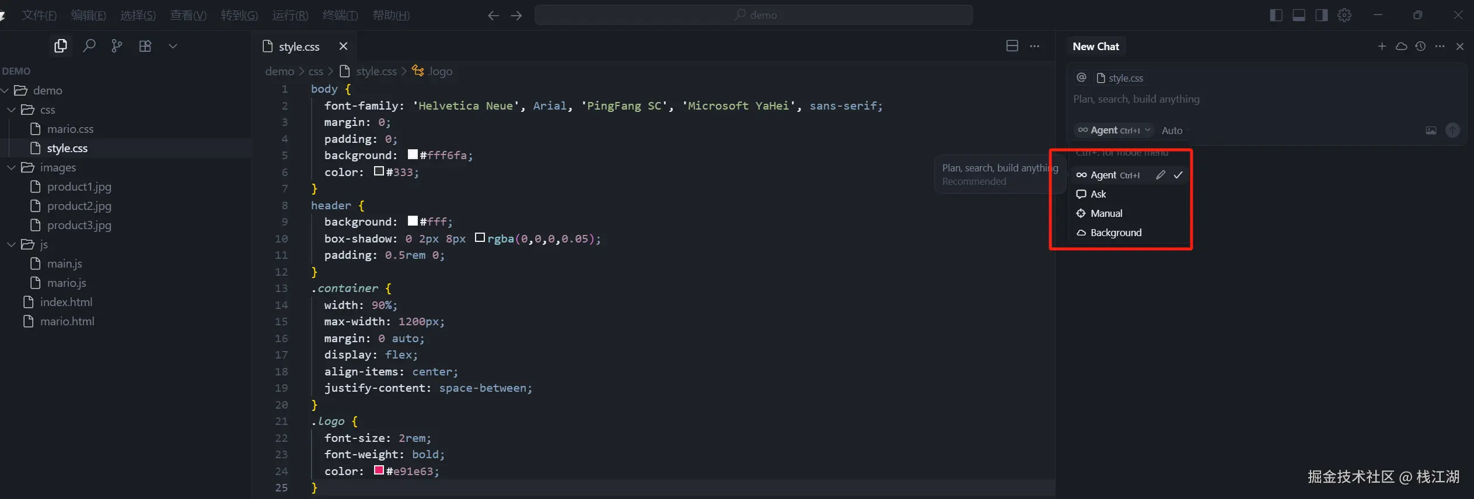The width and height of the screenshot is (1474, 499).
Task: Toggle the bottom panel layout button
Action: click(1299, 15)
